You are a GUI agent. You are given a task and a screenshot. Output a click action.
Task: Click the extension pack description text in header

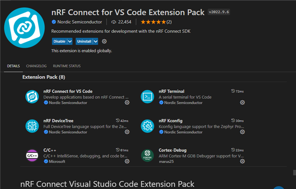(121, 31)
